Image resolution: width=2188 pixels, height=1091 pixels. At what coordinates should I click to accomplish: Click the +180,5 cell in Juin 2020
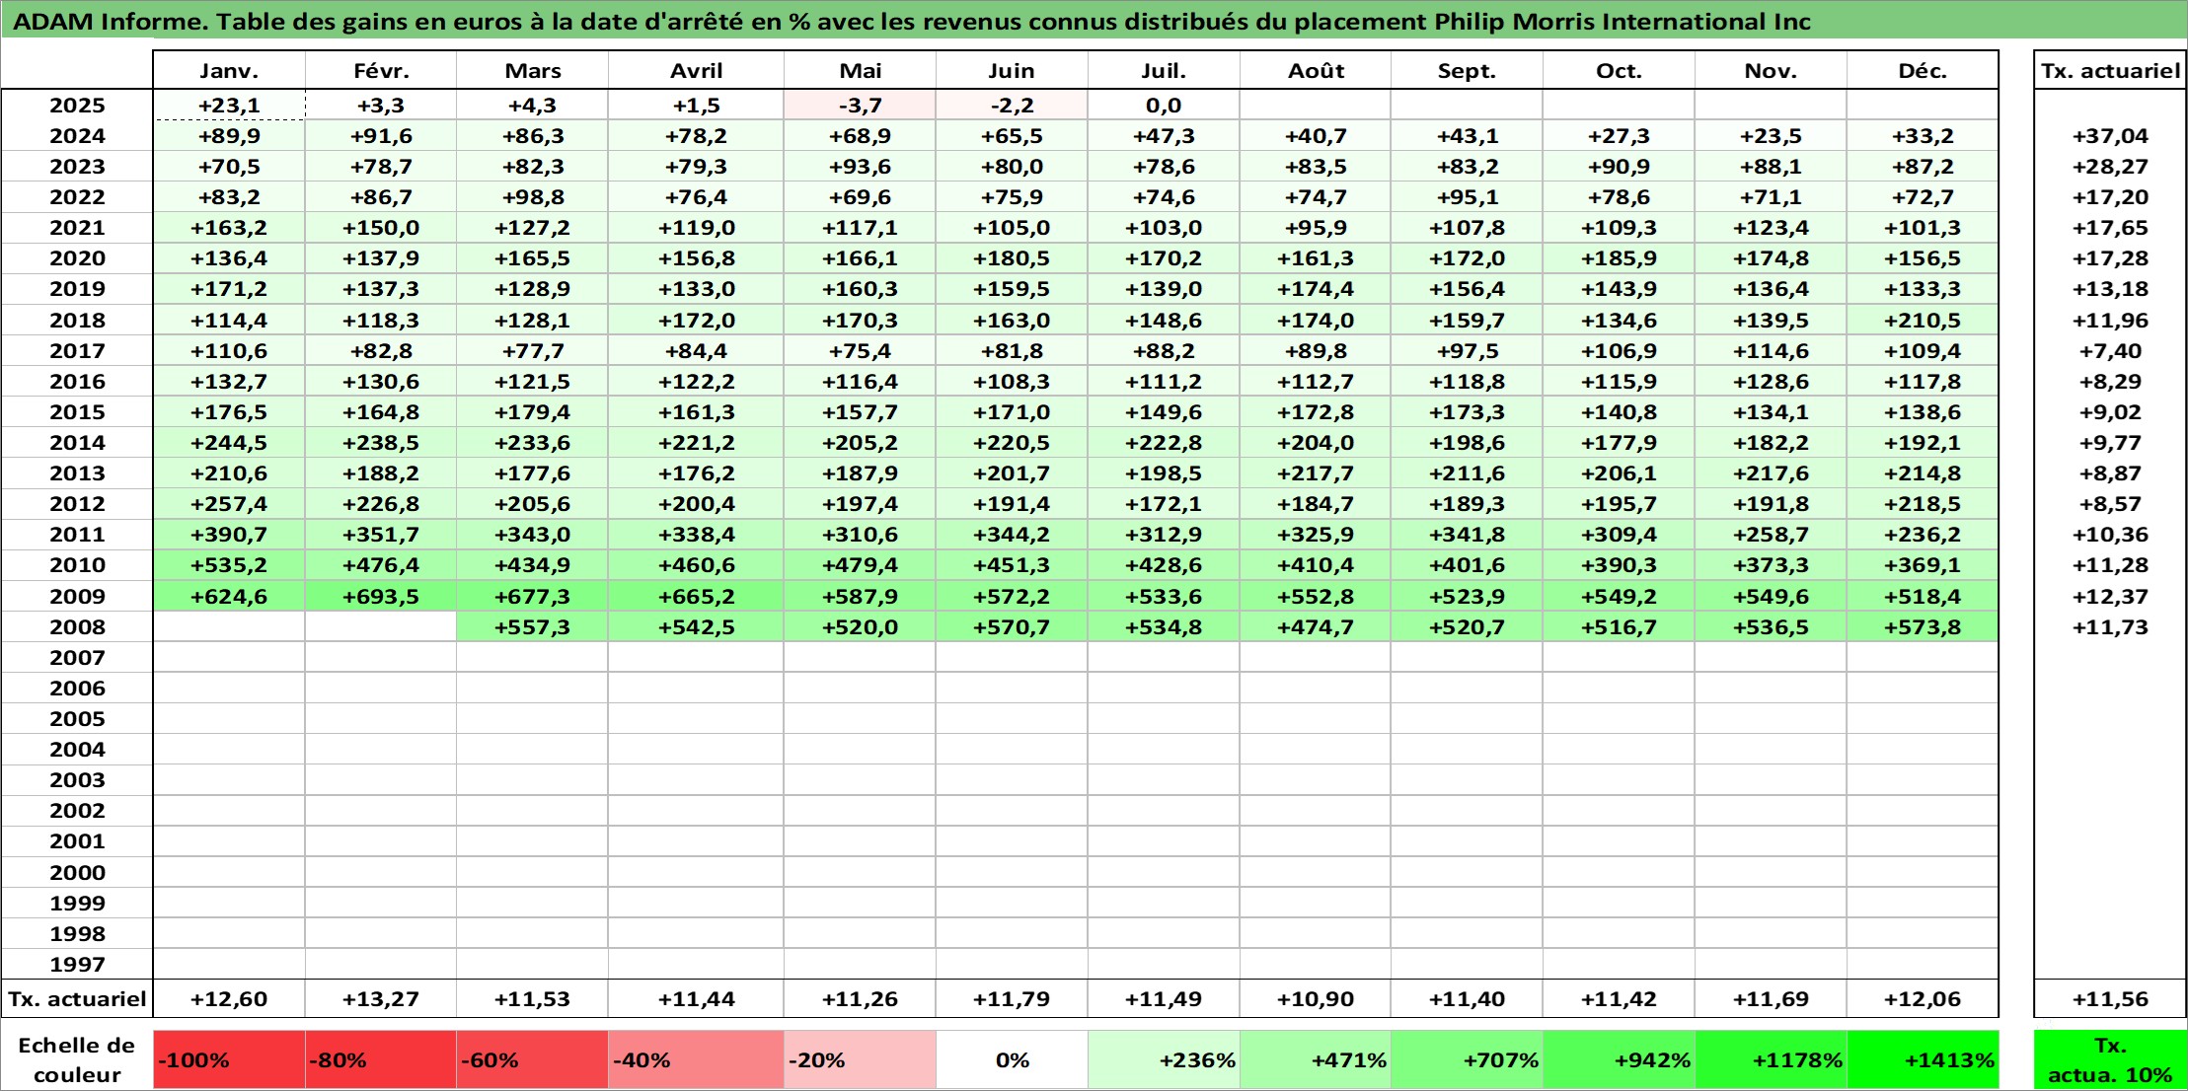[1012, 258]
